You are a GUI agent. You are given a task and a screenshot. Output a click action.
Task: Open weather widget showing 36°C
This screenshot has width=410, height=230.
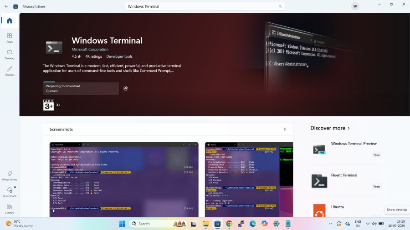(x=20, y=224)
